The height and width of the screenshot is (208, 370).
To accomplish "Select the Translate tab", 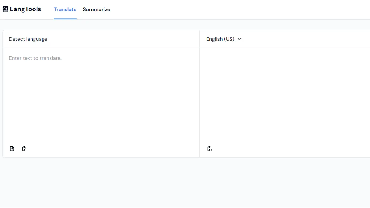I will pyautogui.click(x=65, y=10).
